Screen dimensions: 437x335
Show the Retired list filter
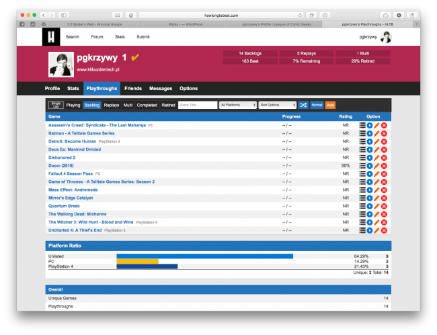168,105
